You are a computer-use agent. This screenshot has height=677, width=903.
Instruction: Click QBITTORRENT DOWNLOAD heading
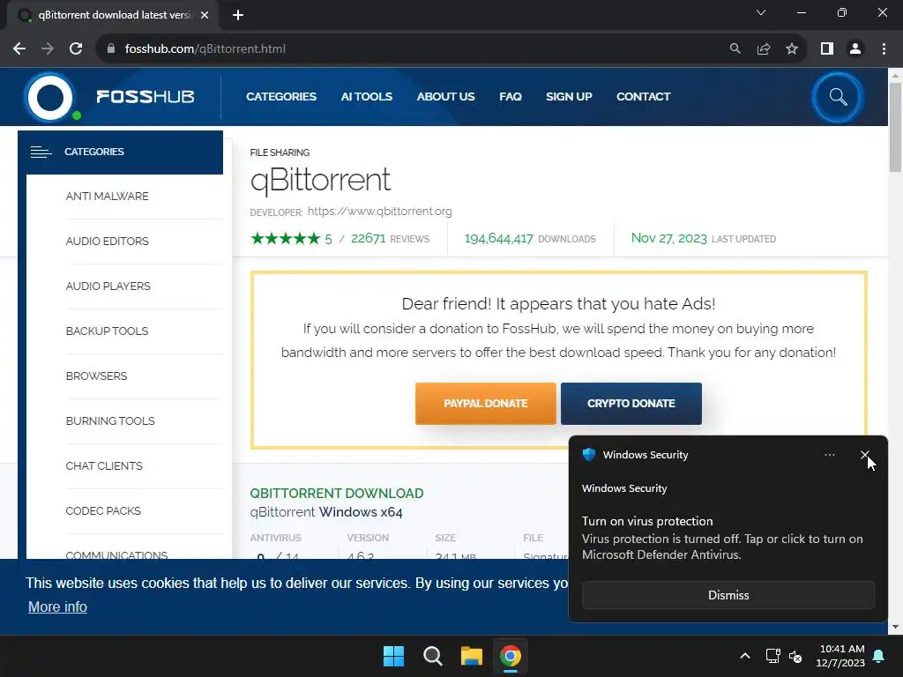pos(337,494)
